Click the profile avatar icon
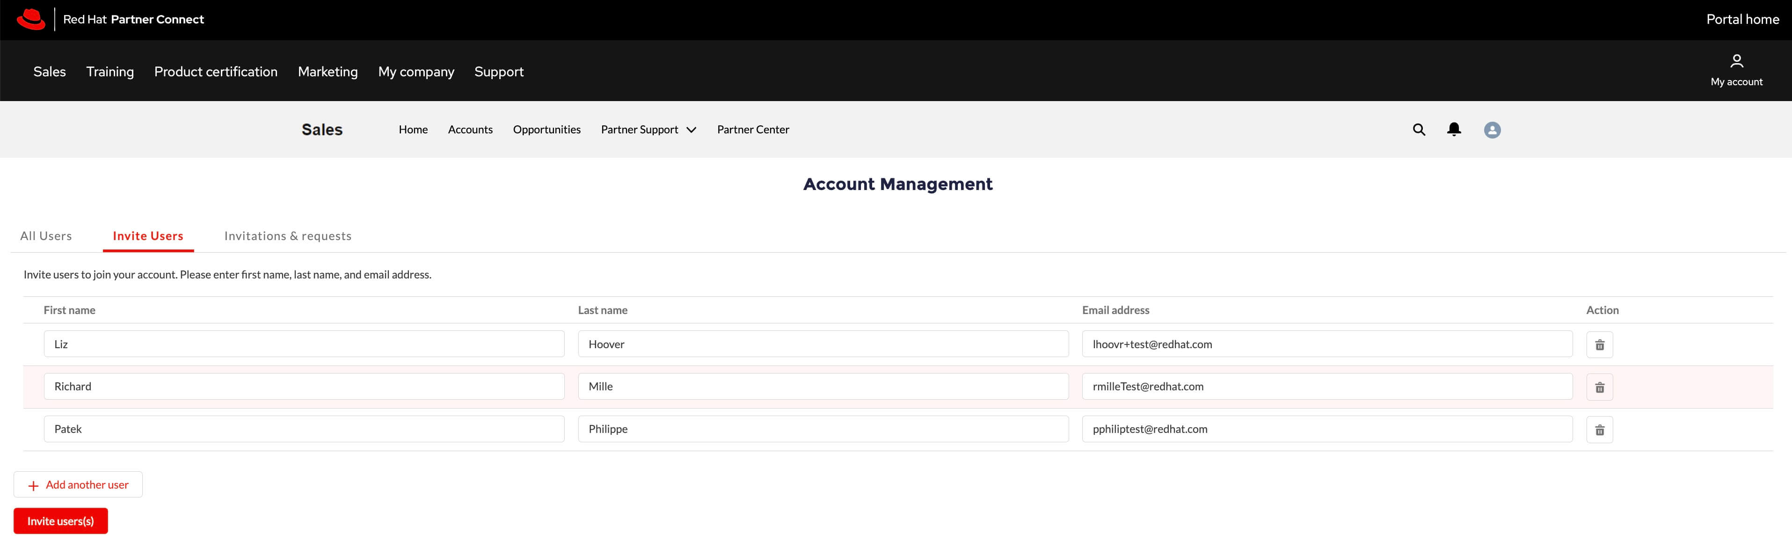The height and width of the screenshot is (556, 1792). click(x=1492, y=130)
